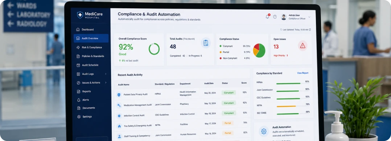Click In Progress: 6 text

tap(195, 56)
